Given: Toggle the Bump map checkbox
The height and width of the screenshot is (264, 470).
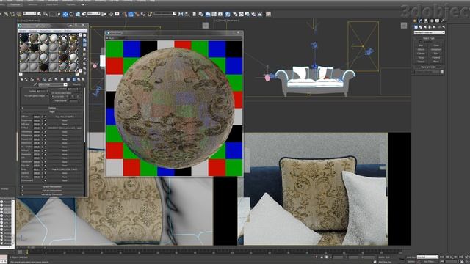Looking at the screenshot, I should tap(46, 169).
